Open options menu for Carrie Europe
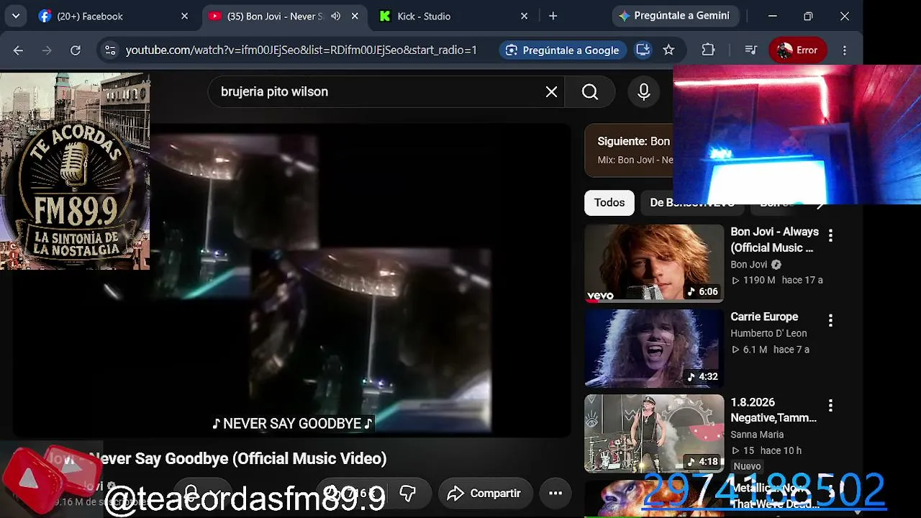 (x=830, y=320)
